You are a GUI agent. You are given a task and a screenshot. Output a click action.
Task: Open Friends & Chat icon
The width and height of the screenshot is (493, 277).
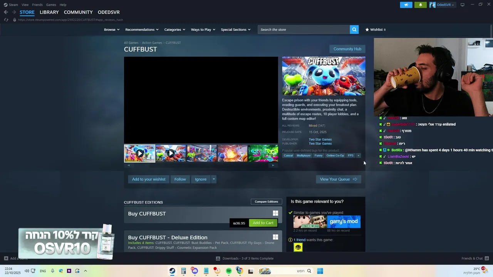coord(486,259)
